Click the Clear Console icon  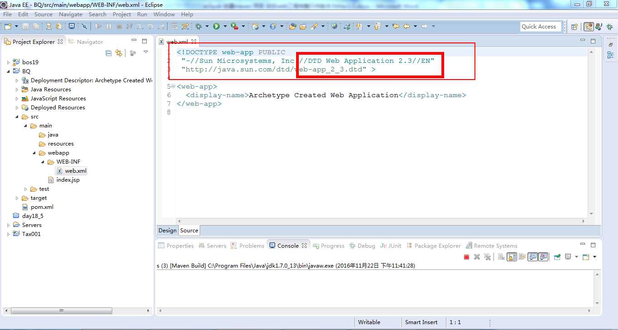(501, 257)
